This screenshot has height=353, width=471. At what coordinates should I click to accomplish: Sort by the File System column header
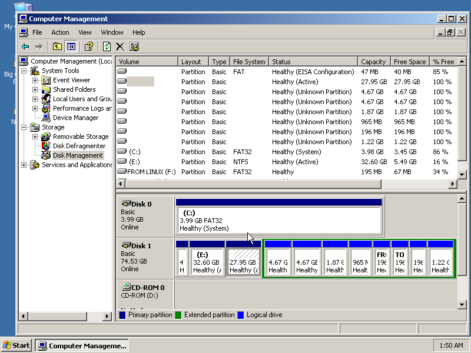(x=249, y=62)
